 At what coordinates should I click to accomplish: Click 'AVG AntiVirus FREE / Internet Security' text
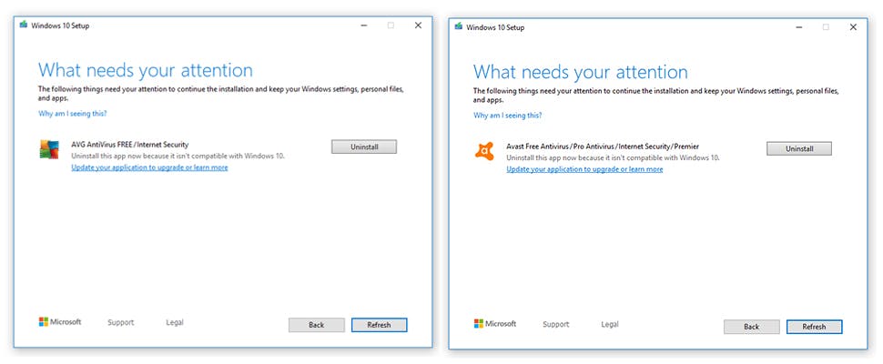pyautogui.click(x=130, y=145)
